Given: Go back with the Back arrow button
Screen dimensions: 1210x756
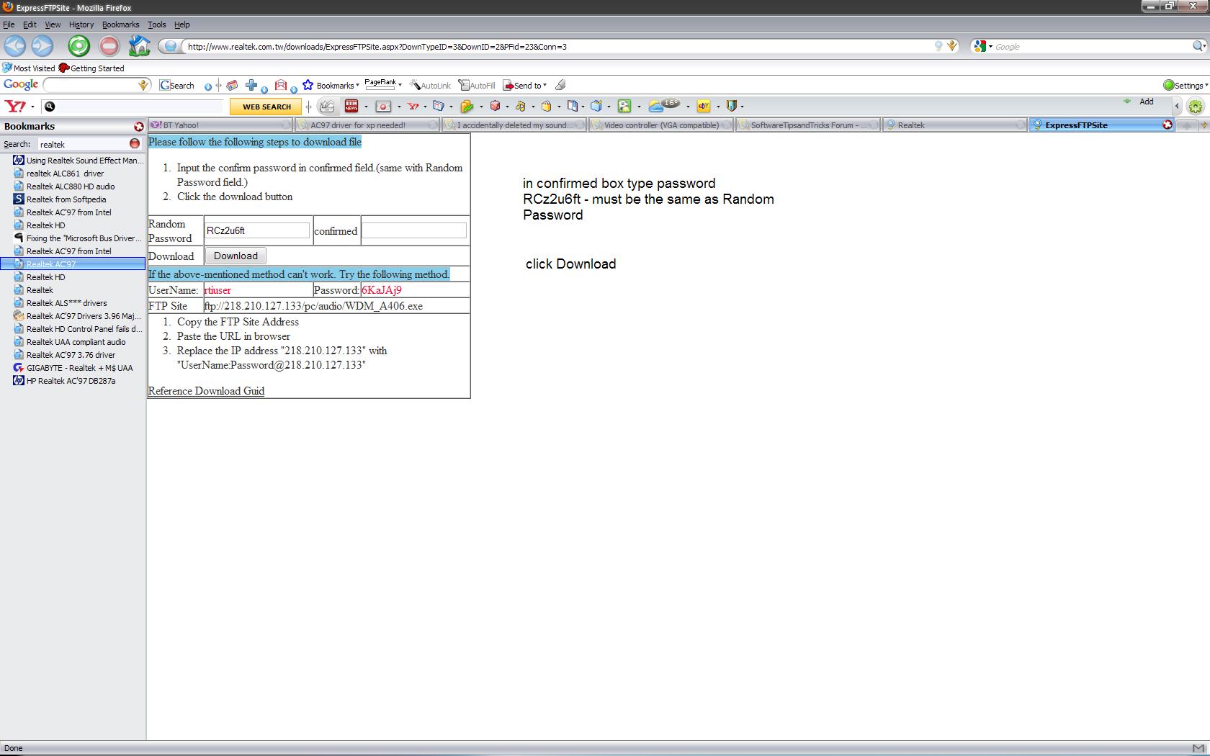Looking at the screenshot, I should (14, 46).
